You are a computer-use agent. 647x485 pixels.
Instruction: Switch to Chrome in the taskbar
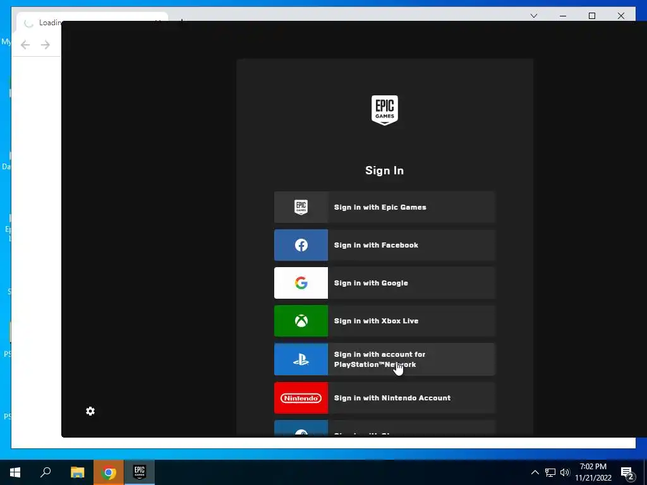click(109, 472)
